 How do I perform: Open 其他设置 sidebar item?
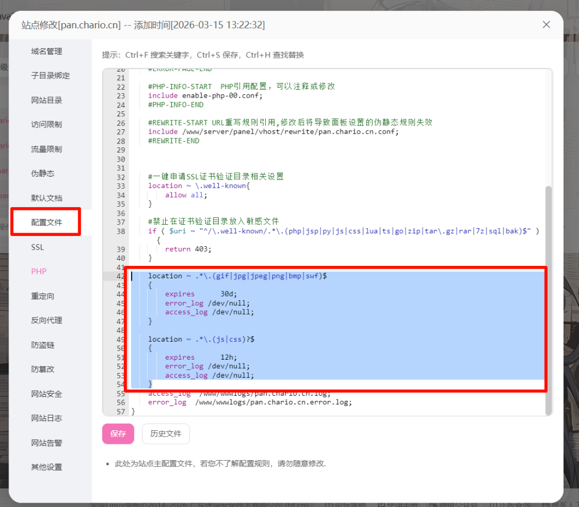point(46,467)
